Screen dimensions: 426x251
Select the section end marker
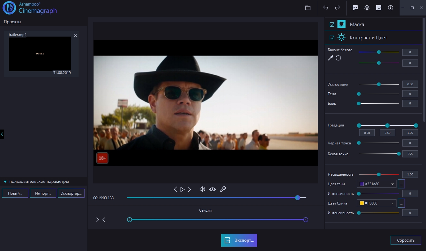pos(306,220)
